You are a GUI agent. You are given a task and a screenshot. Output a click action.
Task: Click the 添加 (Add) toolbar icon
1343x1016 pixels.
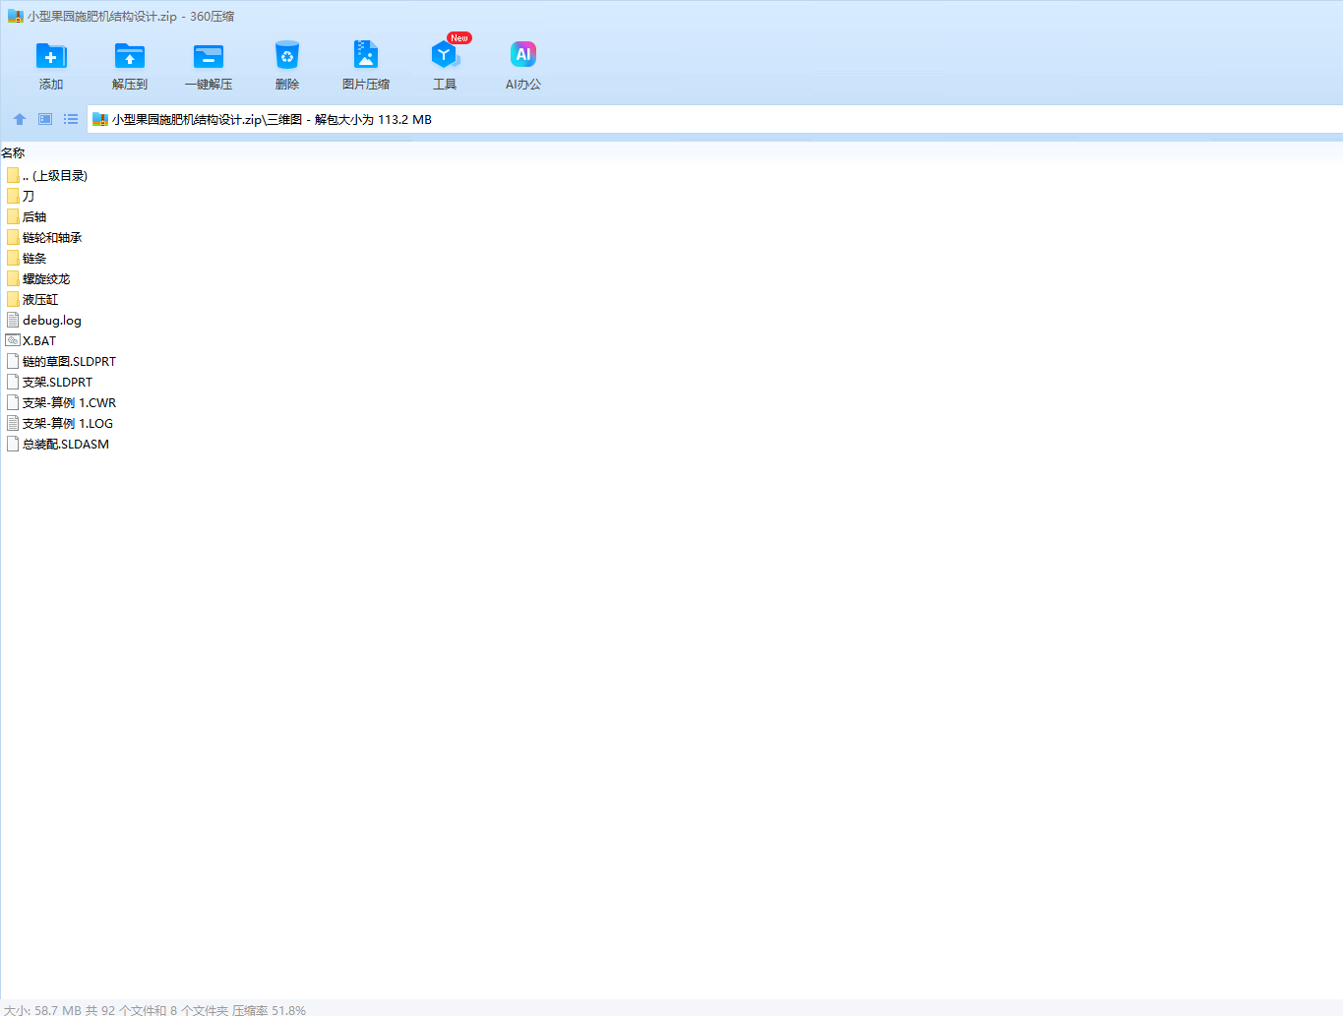[x=51, y=56]
